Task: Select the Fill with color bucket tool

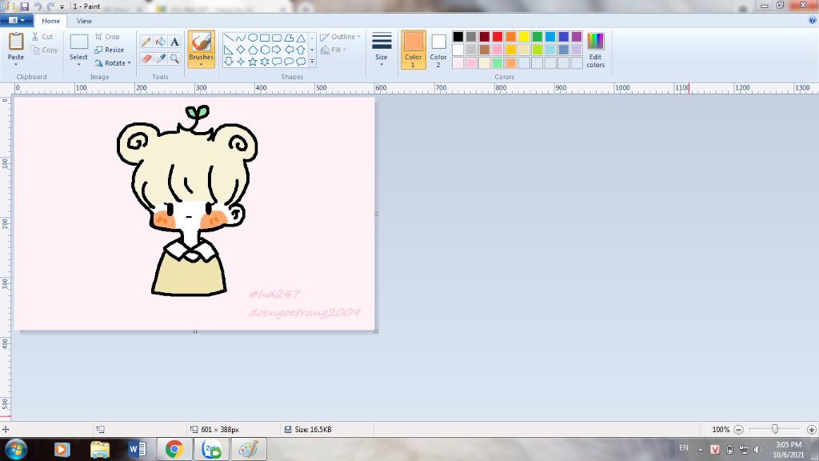Action: [x=160, y=42]
